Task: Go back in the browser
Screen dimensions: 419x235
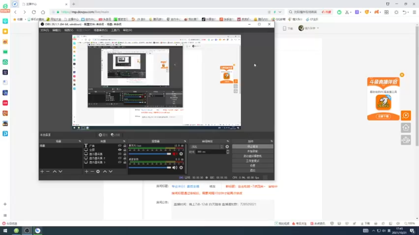Action: pyautogui.click(x=16, y=12)
